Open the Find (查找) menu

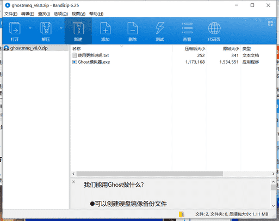(x=44, y=14)
